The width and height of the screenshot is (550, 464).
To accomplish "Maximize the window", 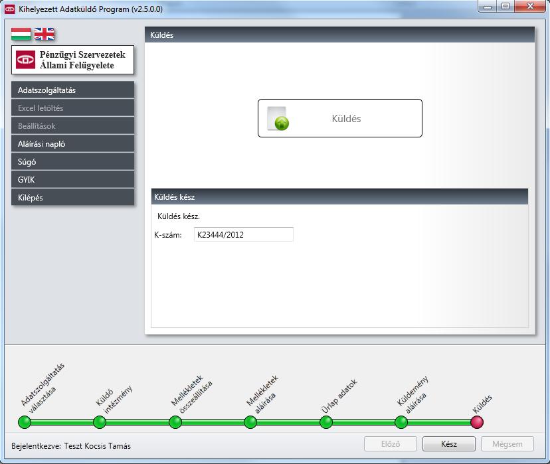I will (x=505, y=7).
